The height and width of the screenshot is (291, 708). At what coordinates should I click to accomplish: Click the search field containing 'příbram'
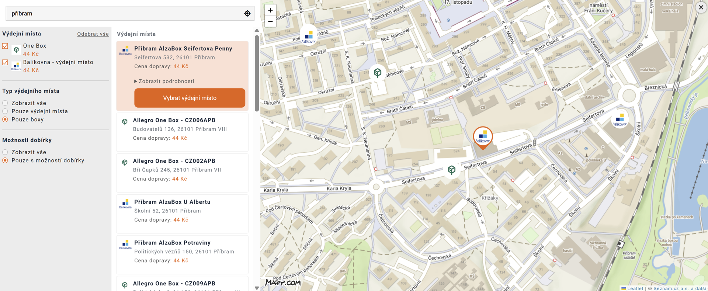click(x=125, y=14)
